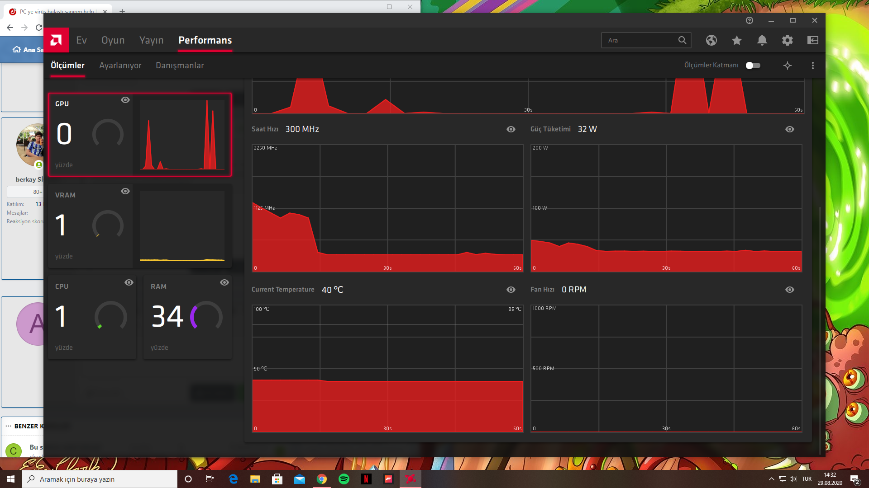869x488 pixels.
Task: Open notifications bell icon
Action: click(762, 40)
